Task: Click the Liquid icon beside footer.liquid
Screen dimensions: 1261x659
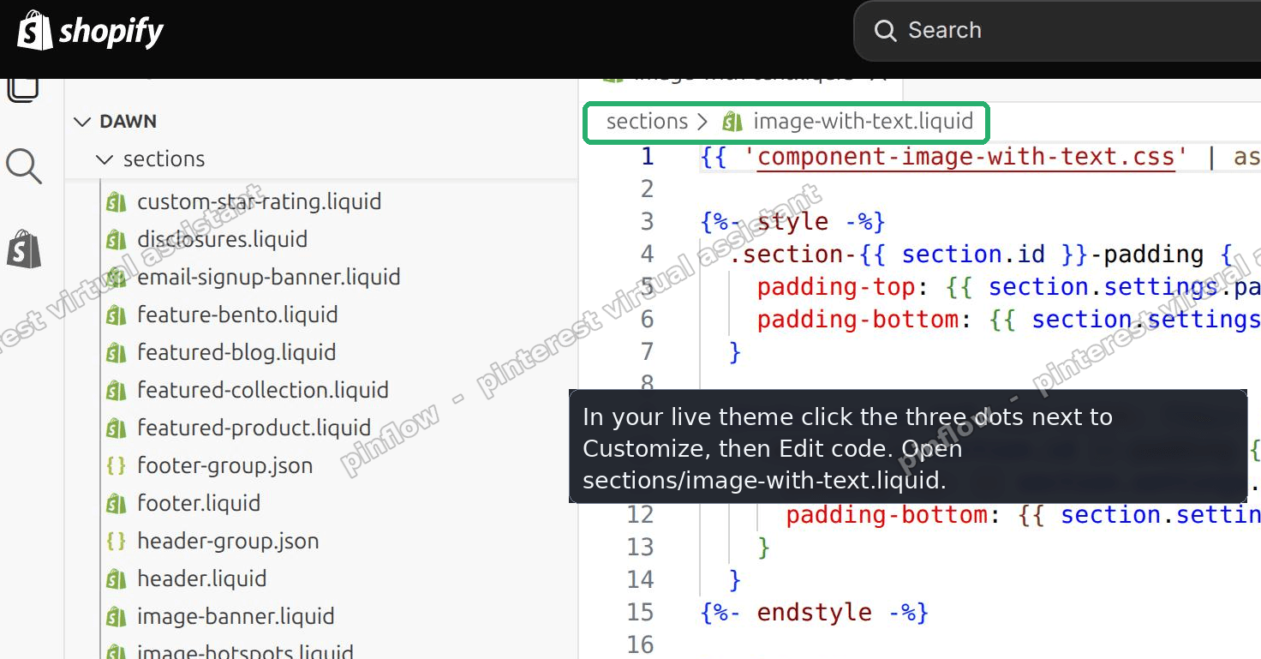Action: [116, 504]
